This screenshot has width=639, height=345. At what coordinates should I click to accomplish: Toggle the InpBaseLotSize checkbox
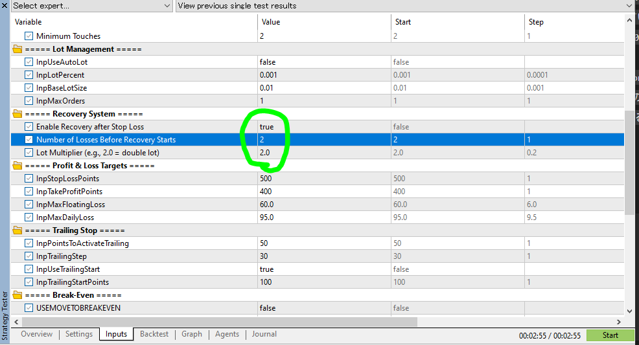(x=29, y=88)
